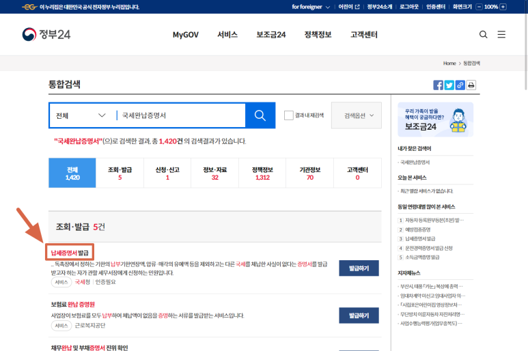This screenshot has width=528, height=351.
Task: Click the 근로복지공단 agency label
Action: 90,326
